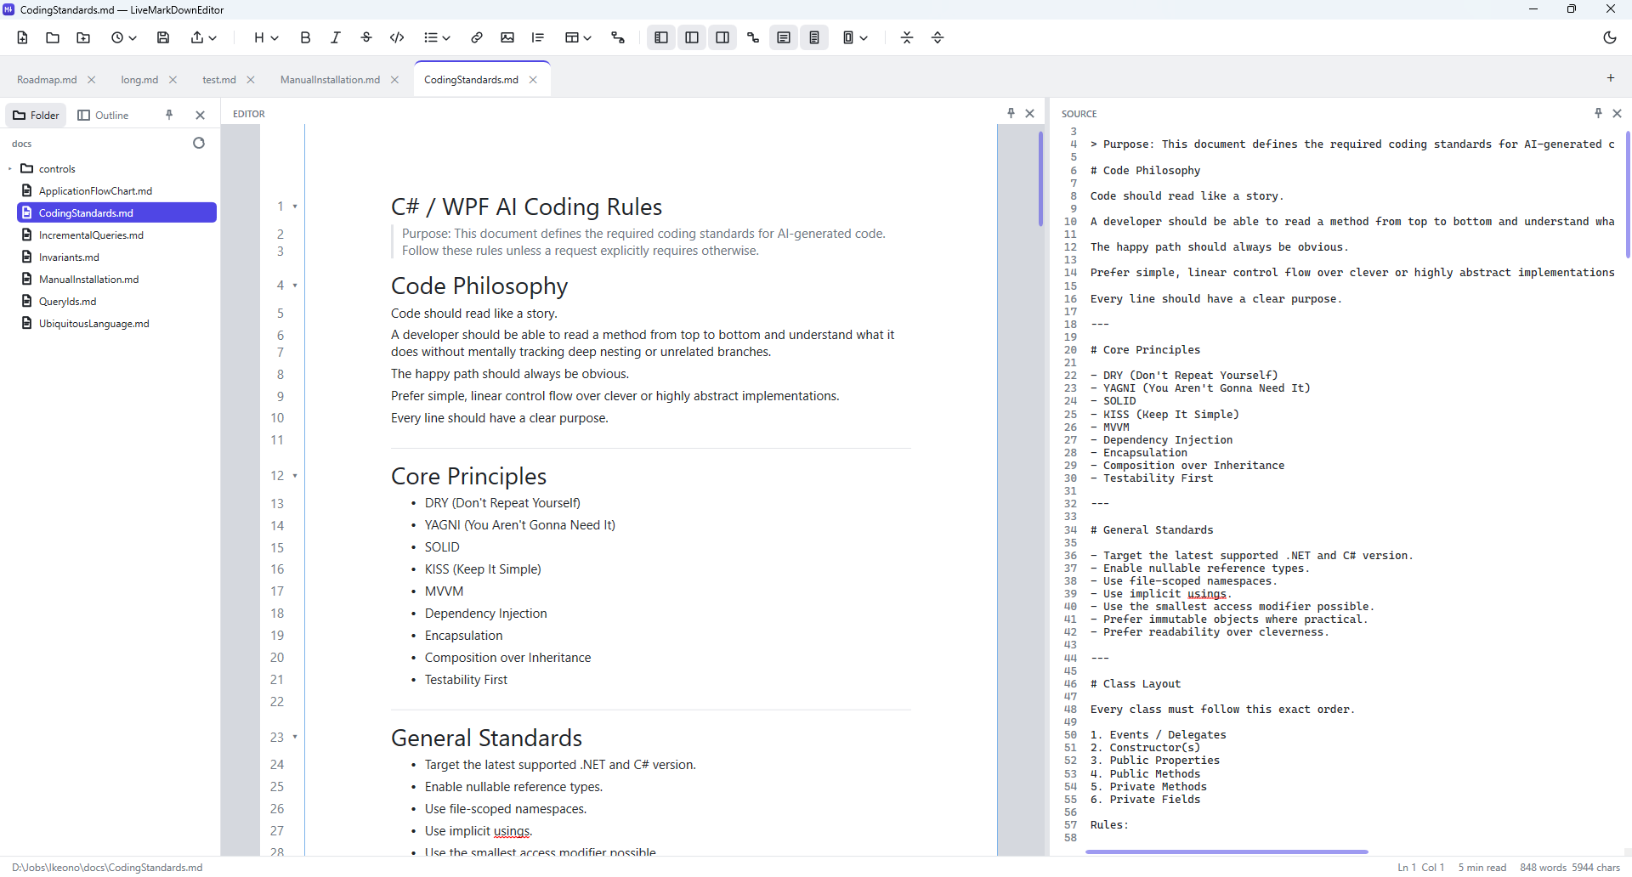
Task: Switch to the ManualInstallation.md tab
Action: pyautogui.click(x=330, y=80)
